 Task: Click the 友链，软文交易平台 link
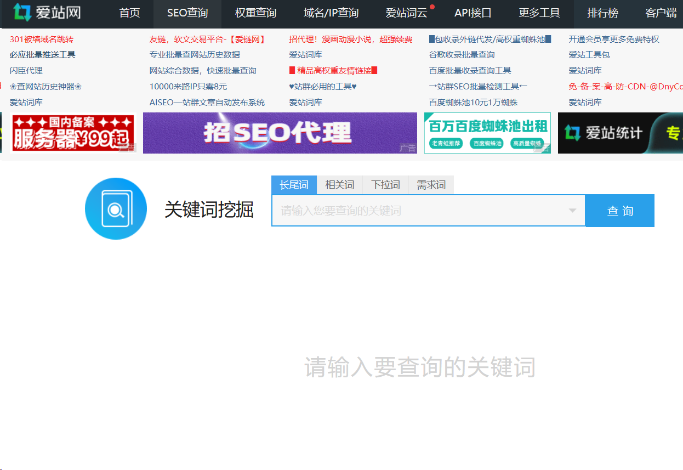click(x=208, y=39)
